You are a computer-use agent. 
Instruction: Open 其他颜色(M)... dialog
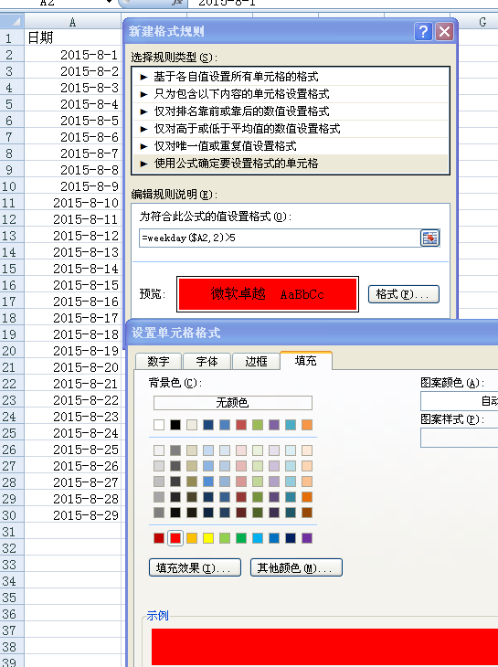coord(296,567)
